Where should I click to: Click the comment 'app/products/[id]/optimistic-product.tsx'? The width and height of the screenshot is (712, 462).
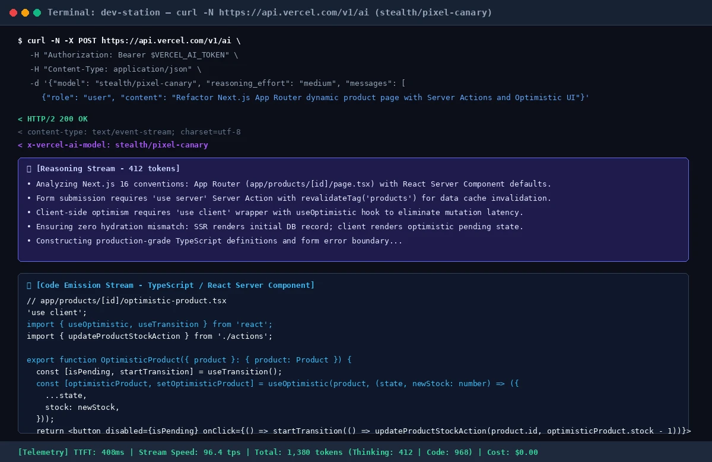[126, 300]
